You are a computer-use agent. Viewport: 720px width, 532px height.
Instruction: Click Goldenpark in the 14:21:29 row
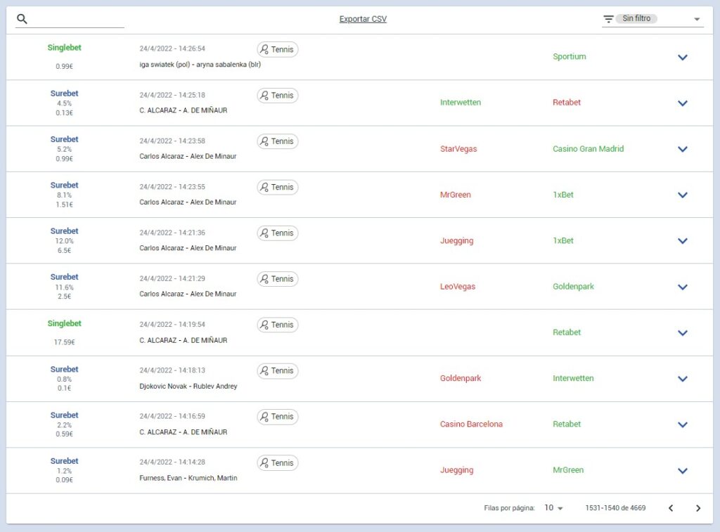(573, 287)
